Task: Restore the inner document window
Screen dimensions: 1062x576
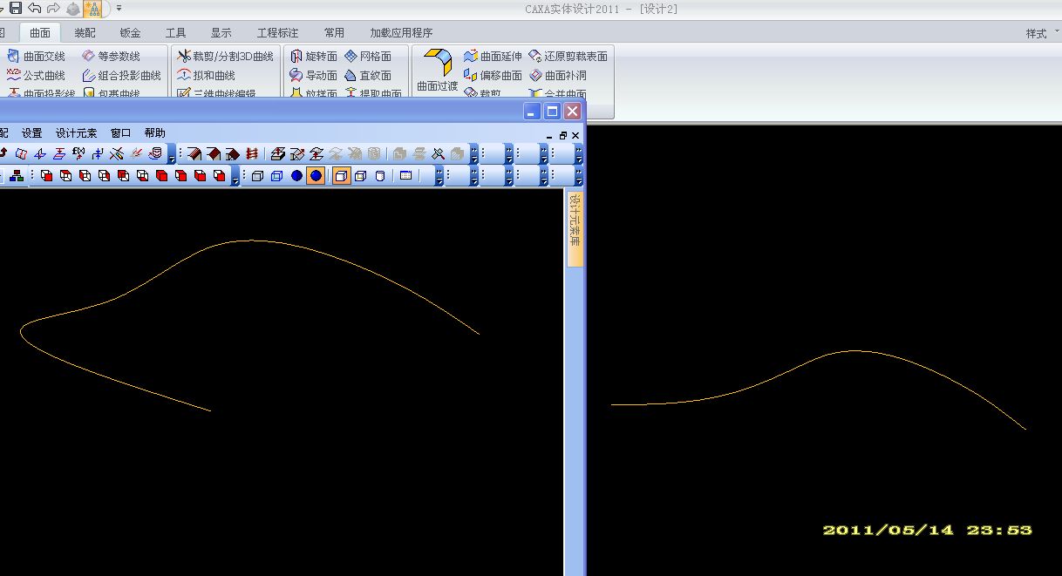Action: 563,136
